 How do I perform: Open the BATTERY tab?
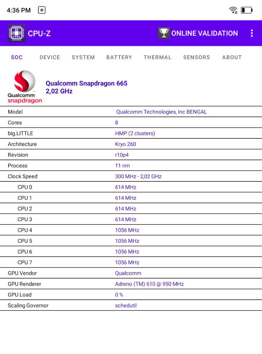(x=119, y=58)
